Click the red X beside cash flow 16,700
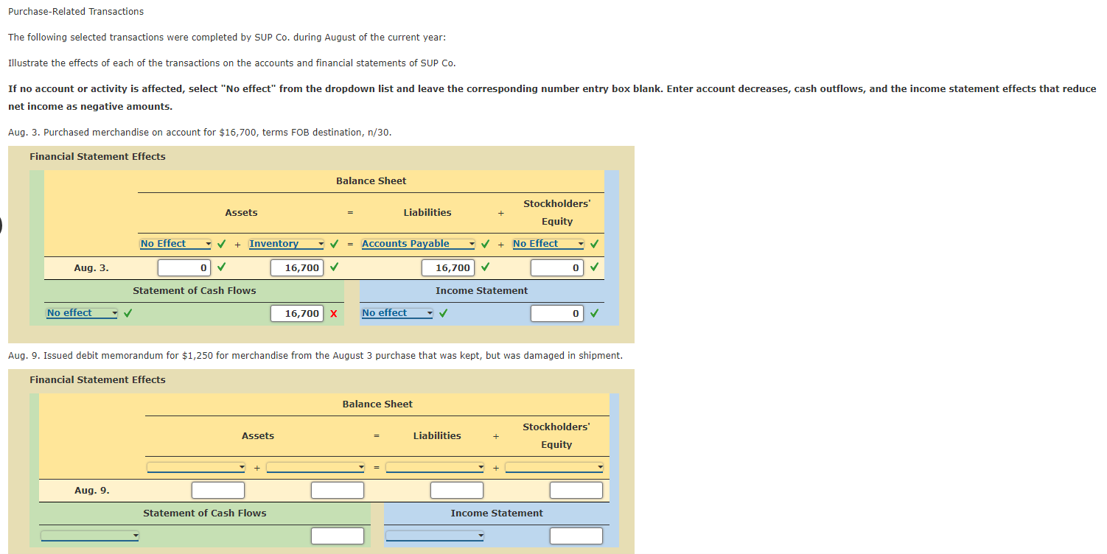Image resolution: width=1107 pixels, height=554 pixels. coord(334,314)
